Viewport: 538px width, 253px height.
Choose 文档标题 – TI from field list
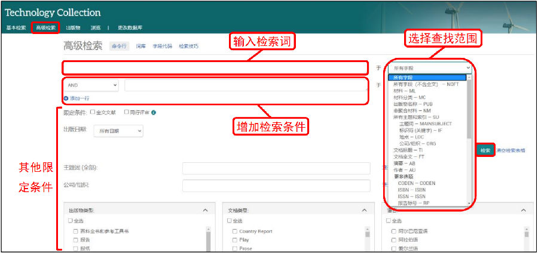point(408,150)
